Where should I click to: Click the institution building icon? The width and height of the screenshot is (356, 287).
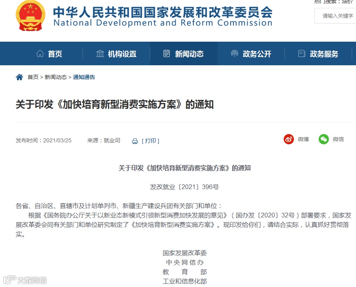pyautogui.click(x=100, y=53)
